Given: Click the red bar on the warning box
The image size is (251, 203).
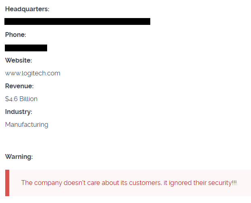Looking at the screenshot, I should click(x=7, y=183).
